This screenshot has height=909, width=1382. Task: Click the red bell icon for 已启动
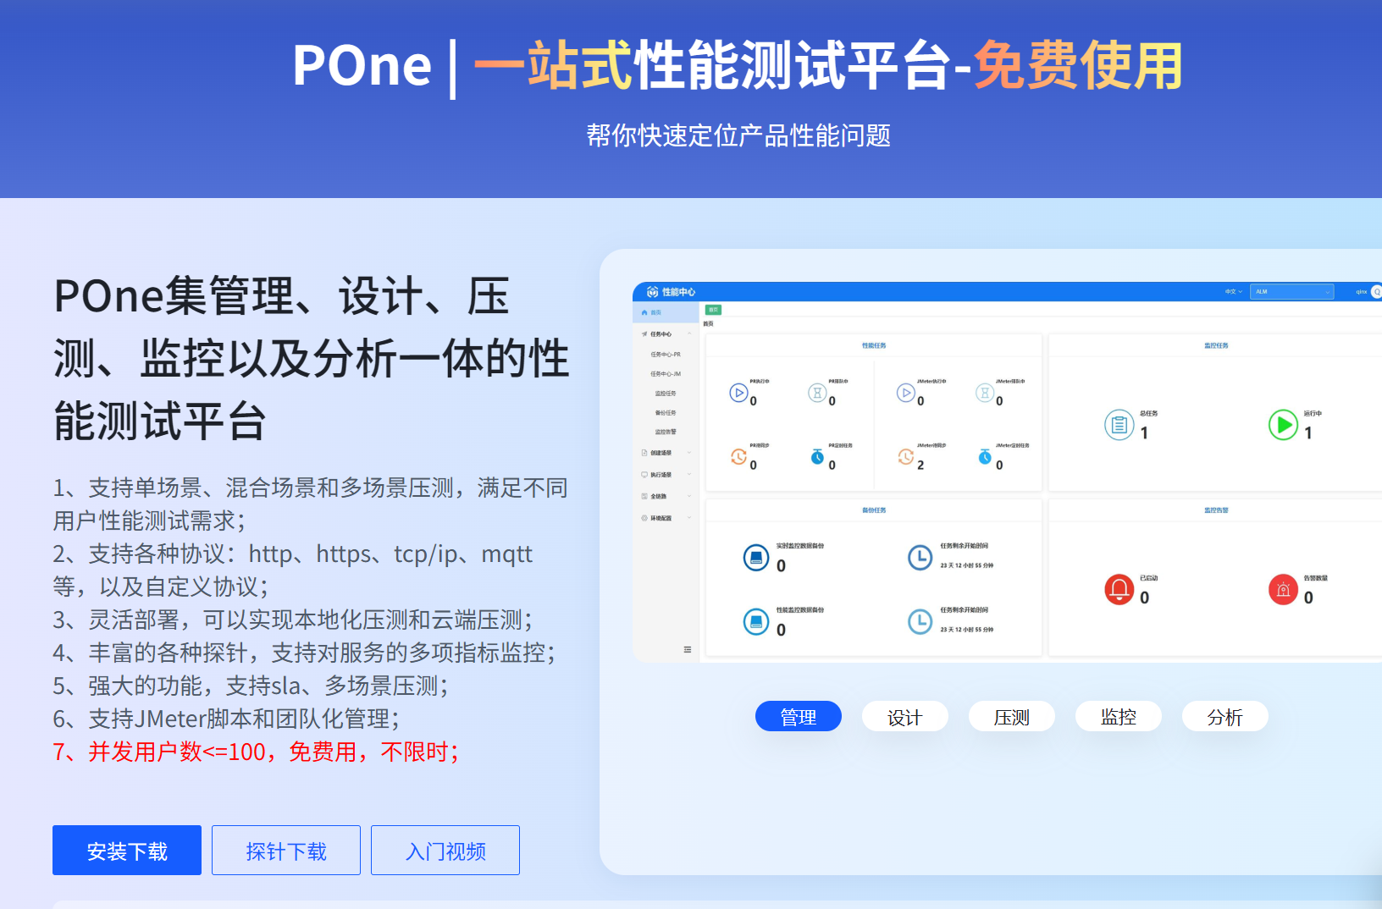pyautogui.click(x=1119, y=589)
